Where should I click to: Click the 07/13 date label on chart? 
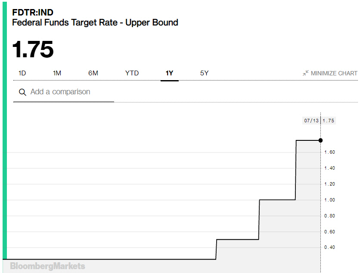point(311,121)
